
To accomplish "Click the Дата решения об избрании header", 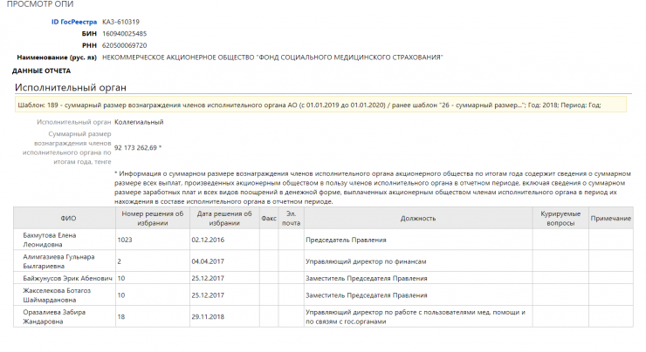I will (x=223, y=218).
